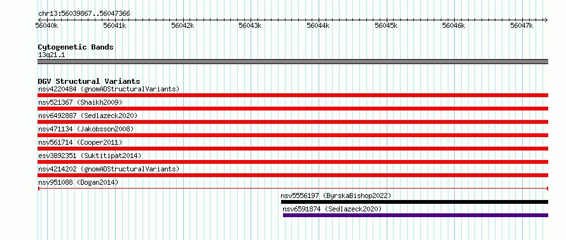Open the nsv561714 (Cooper2011) variant label

coord(80,142)
